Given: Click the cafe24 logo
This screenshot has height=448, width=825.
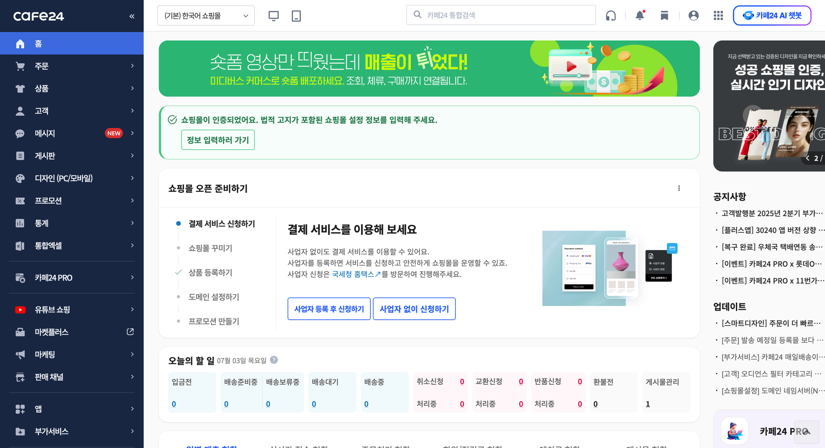Looking at the screenshot, I should pyautogui.click(x=38, y=16).
